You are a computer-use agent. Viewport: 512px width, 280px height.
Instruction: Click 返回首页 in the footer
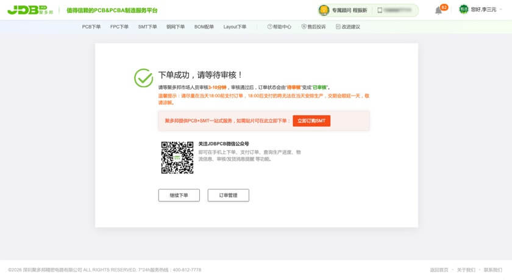tap(439, 270)
